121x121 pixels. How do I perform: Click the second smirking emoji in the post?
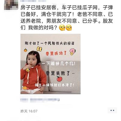coord(69,27)
